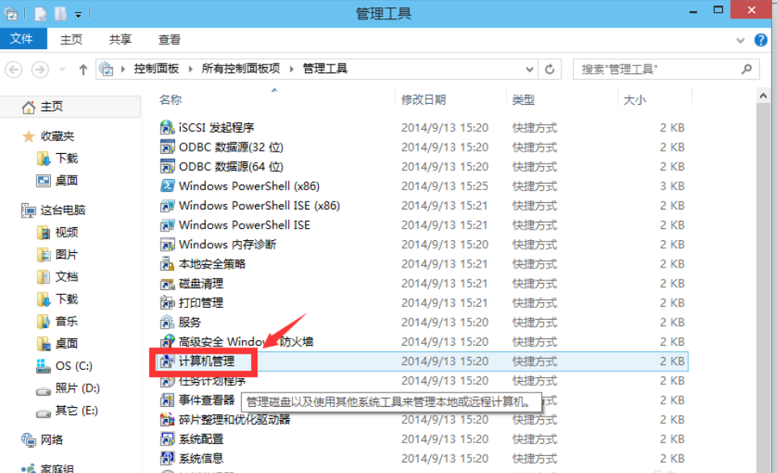Select the 事件查看器 shortcut icon
The height and width of the screenshot is (473, 777).
[168, 399]
